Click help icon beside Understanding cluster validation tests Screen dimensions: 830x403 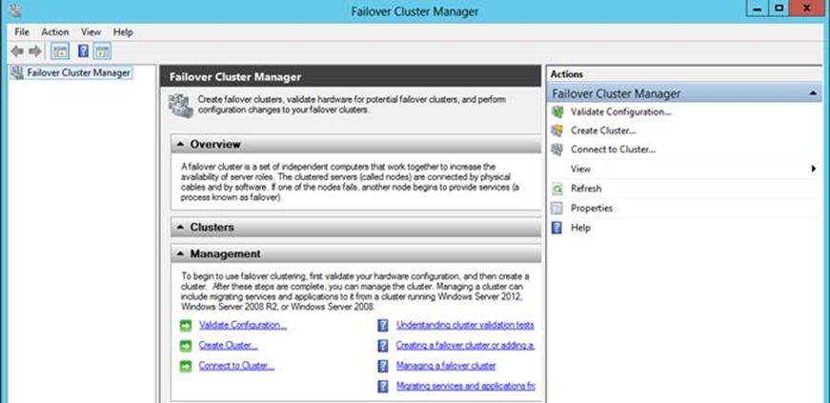coord(383,326)
